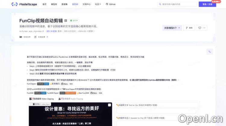The width and height of the screenshot is (226, 126).
Task: Click the 复制 copy space button
Action: (189, 28)
